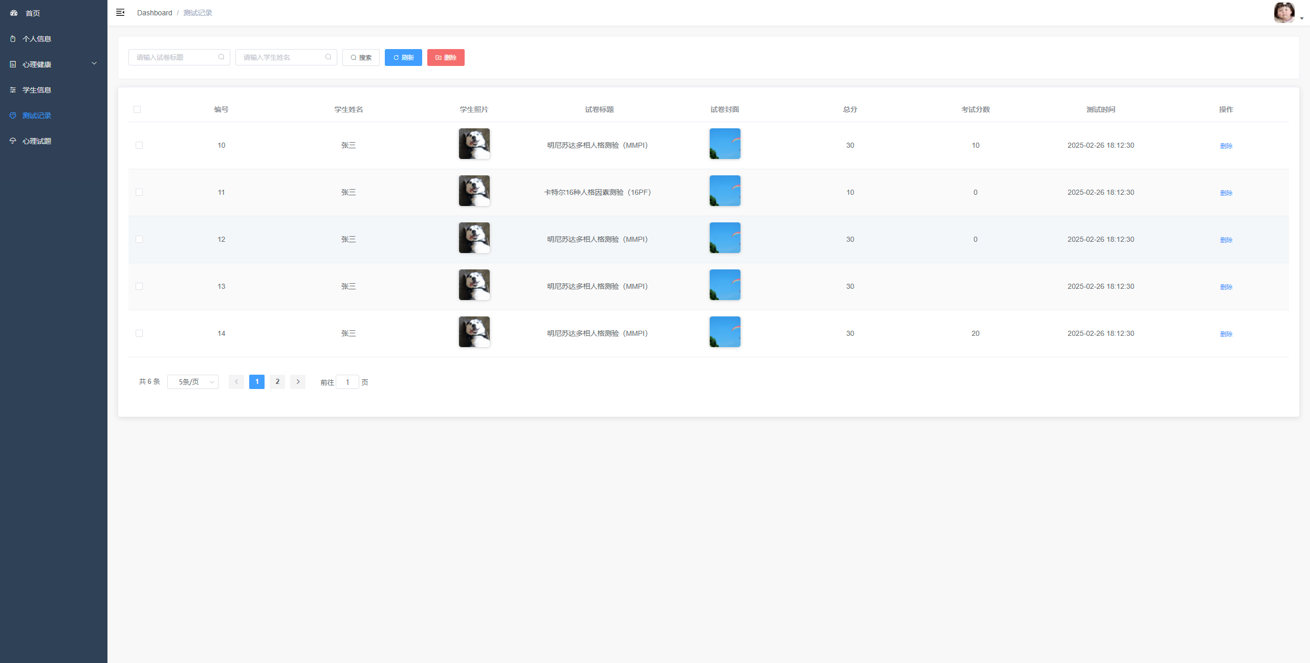
Task: Delete record 10 via its 删除 link
Action: pos(1226,146)
